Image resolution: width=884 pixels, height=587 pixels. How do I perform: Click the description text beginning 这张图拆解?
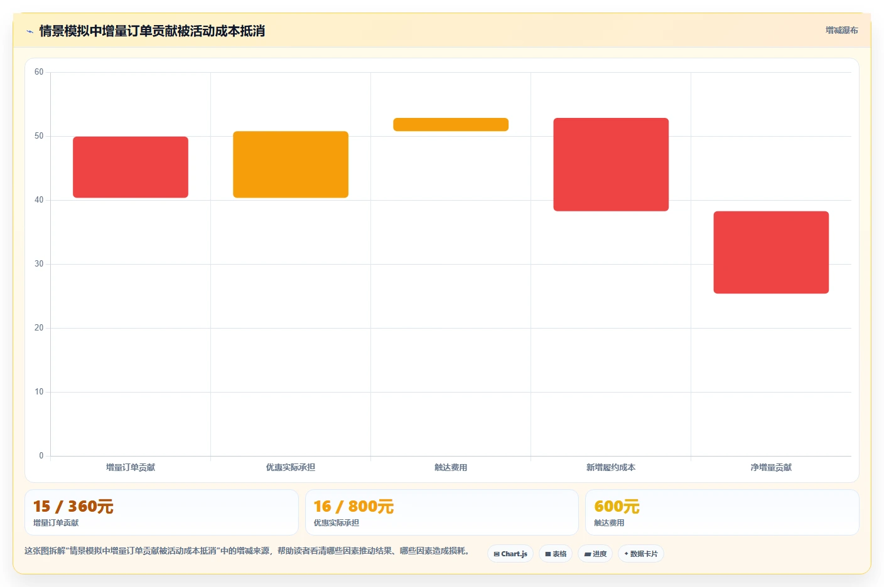point(247,551)
